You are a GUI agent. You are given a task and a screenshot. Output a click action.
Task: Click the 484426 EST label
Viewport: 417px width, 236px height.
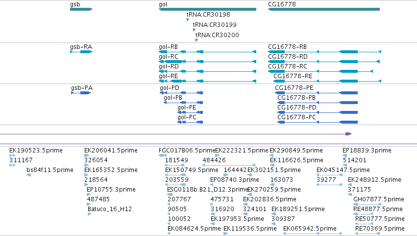coord(214,160)
